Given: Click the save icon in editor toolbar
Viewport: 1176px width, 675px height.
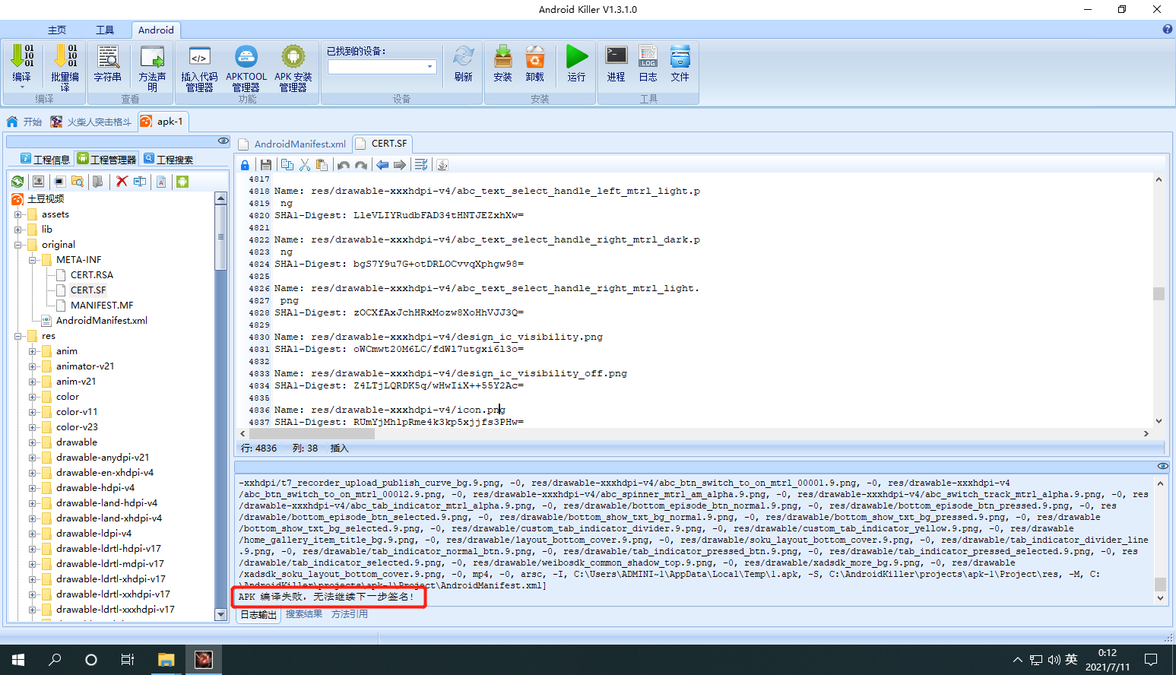Looking at the screenshot, I should [x=265, y=165].
